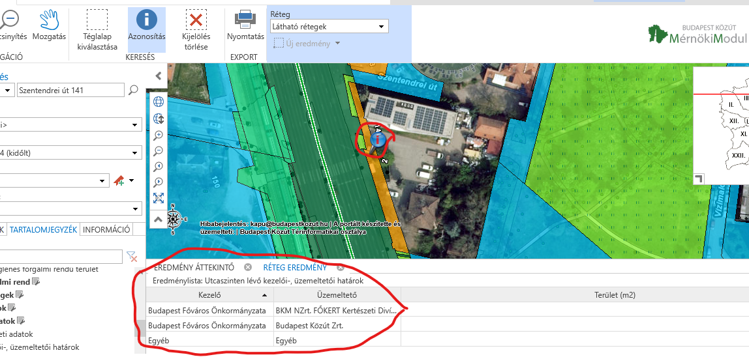
Task: Click the Nyomtatás printer icon
Action: (245, 23)
